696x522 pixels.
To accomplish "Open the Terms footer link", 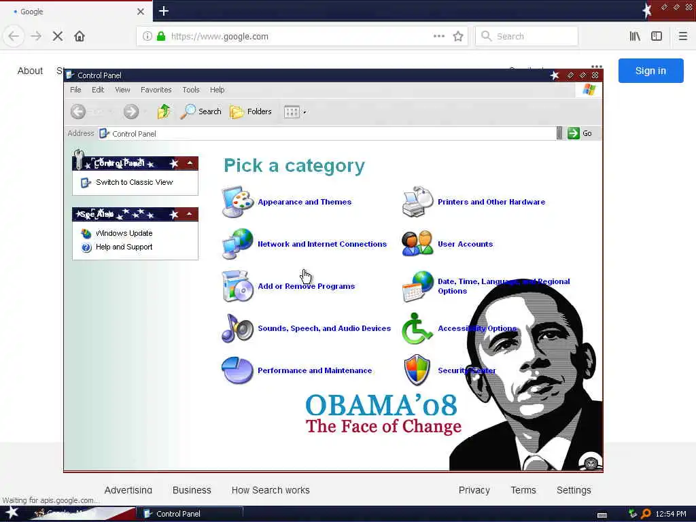I will click(x=523, y=490).
